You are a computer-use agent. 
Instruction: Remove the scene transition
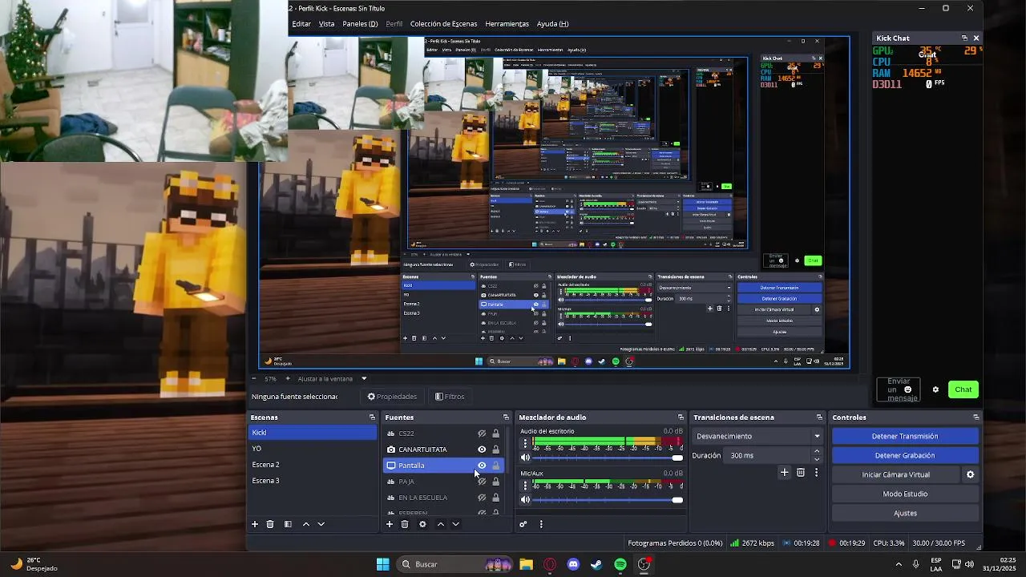(x=801, y=473)
